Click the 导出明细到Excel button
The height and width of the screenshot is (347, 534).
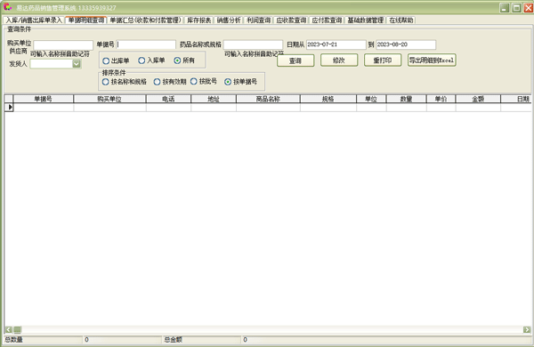[x=432, y=61]
